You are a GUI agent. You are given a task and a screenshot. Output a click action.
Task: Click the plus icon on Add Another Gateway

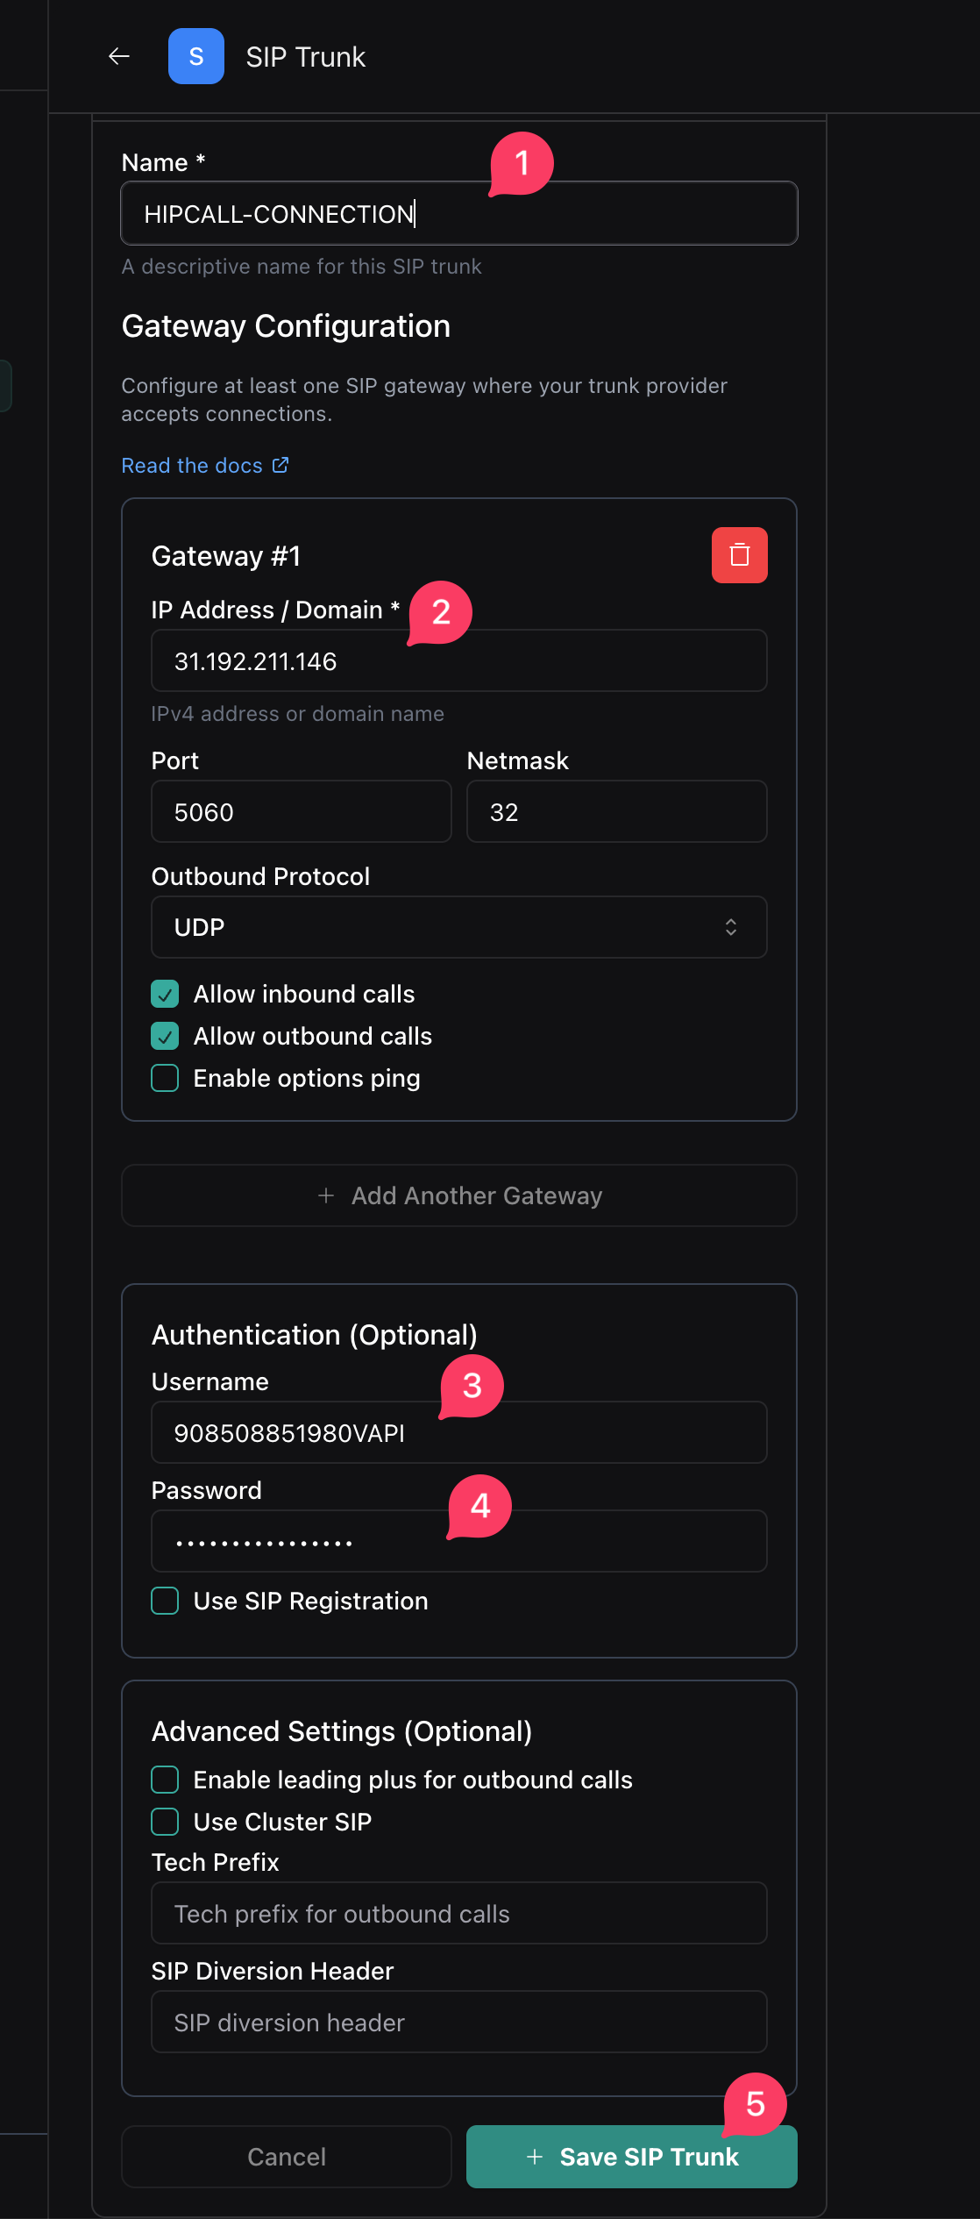326,1195
